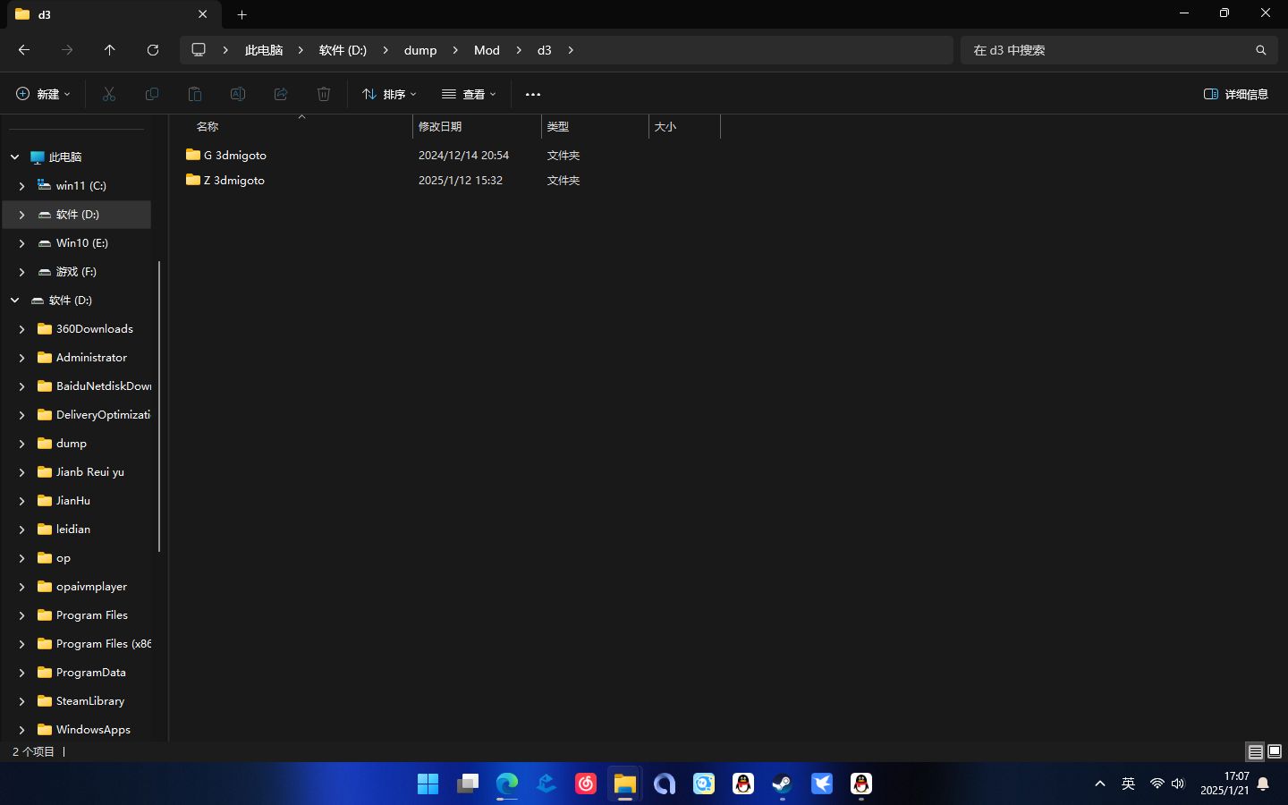Switch to large thumbnails view
The image size is (1288, 805).
(x=1275, y=751)
